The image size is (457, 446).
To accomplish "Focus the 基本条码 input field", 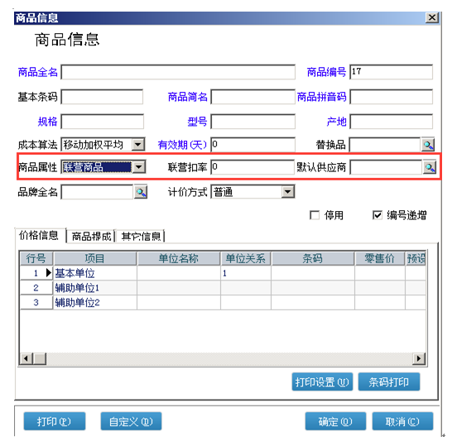I will tap(102, 97).
